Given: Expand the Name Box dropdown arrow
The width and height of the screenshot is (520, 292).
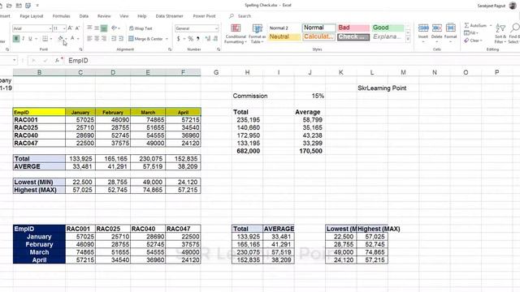Looking at the screenshot, I should click(x=15, y=61).
